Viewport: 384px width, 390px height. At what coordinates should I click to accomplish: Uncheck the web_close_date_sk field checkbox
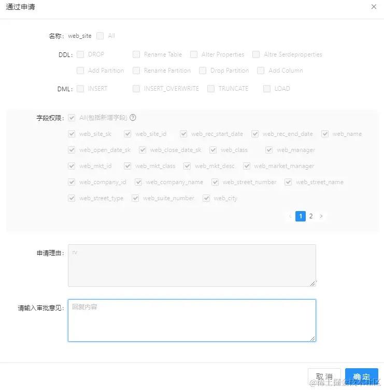[x=143, y=150]
